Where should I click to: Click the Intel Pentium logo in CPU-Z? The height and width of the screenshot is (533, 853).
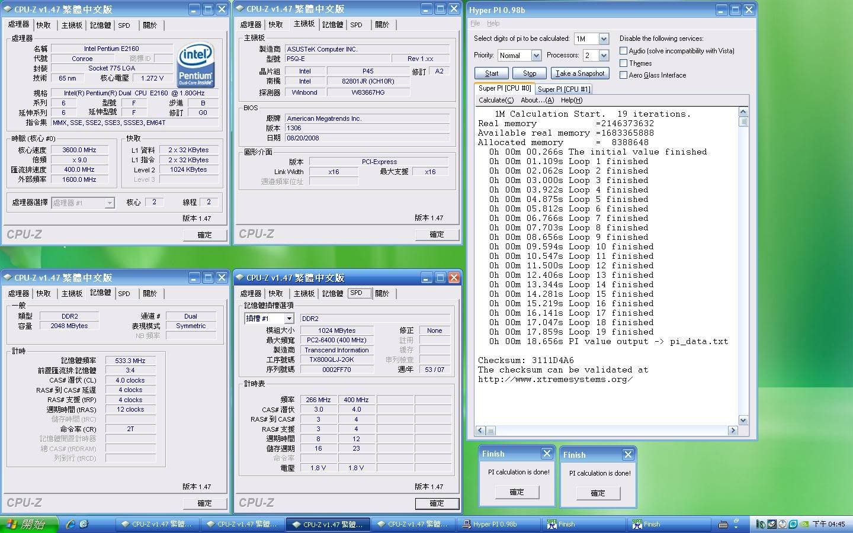tap(196, 65)
